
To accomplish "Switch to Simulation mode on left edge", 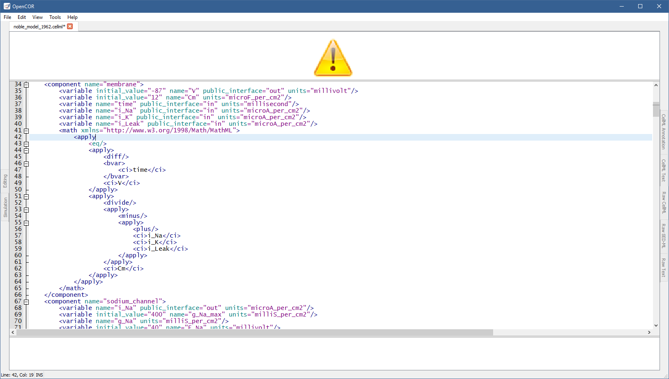I will (x=5, y=207).
